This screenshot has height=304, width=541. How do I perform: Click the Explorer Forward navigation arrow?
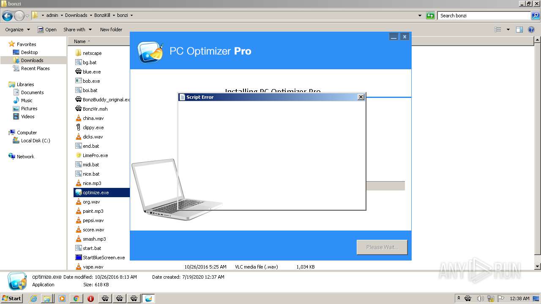(19, 16)
